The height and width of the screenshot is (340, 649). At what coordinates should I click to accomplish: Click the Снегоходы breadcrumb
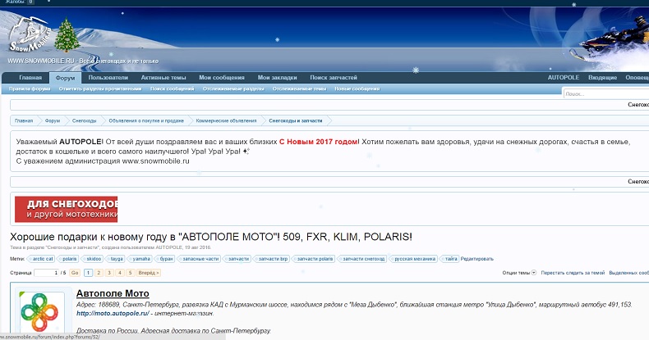84,121
